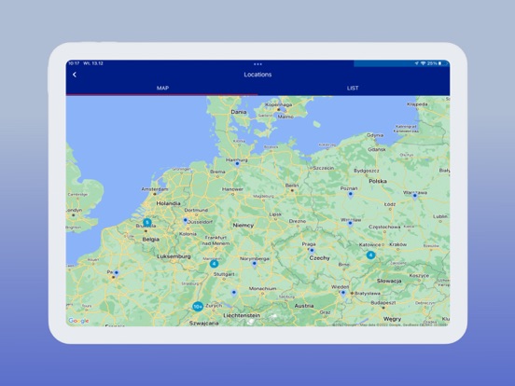Select the location pin at Wrocław
The height and width of the screenshot is (386, 515).
350,224
